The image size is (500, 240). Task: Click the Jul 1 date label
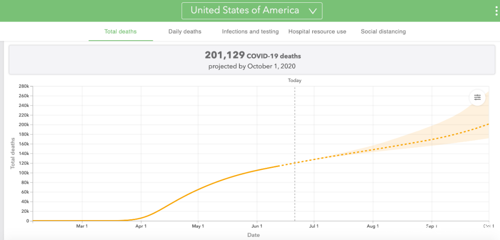tap(314, 226)
